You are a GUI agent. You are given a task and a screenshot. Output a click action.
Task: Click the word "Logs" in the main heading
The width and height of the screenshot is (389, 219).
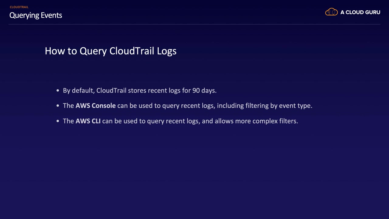[167, 51]
